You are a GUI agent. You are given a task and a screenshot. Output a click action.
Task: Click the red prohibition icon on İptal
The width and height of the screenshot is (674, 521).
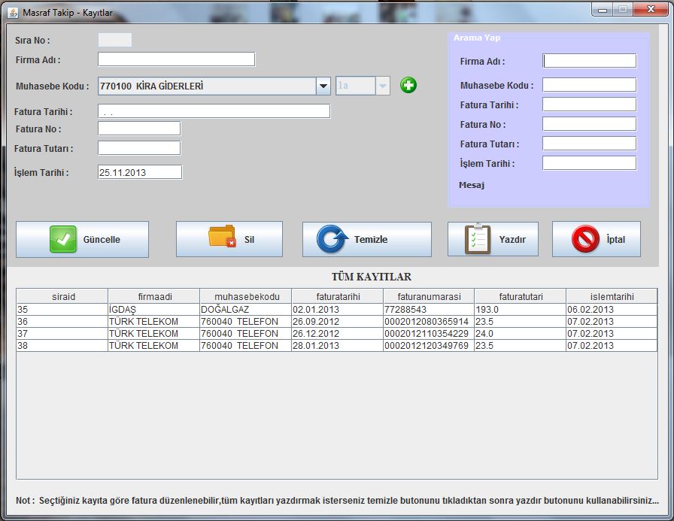coord(585,239)
